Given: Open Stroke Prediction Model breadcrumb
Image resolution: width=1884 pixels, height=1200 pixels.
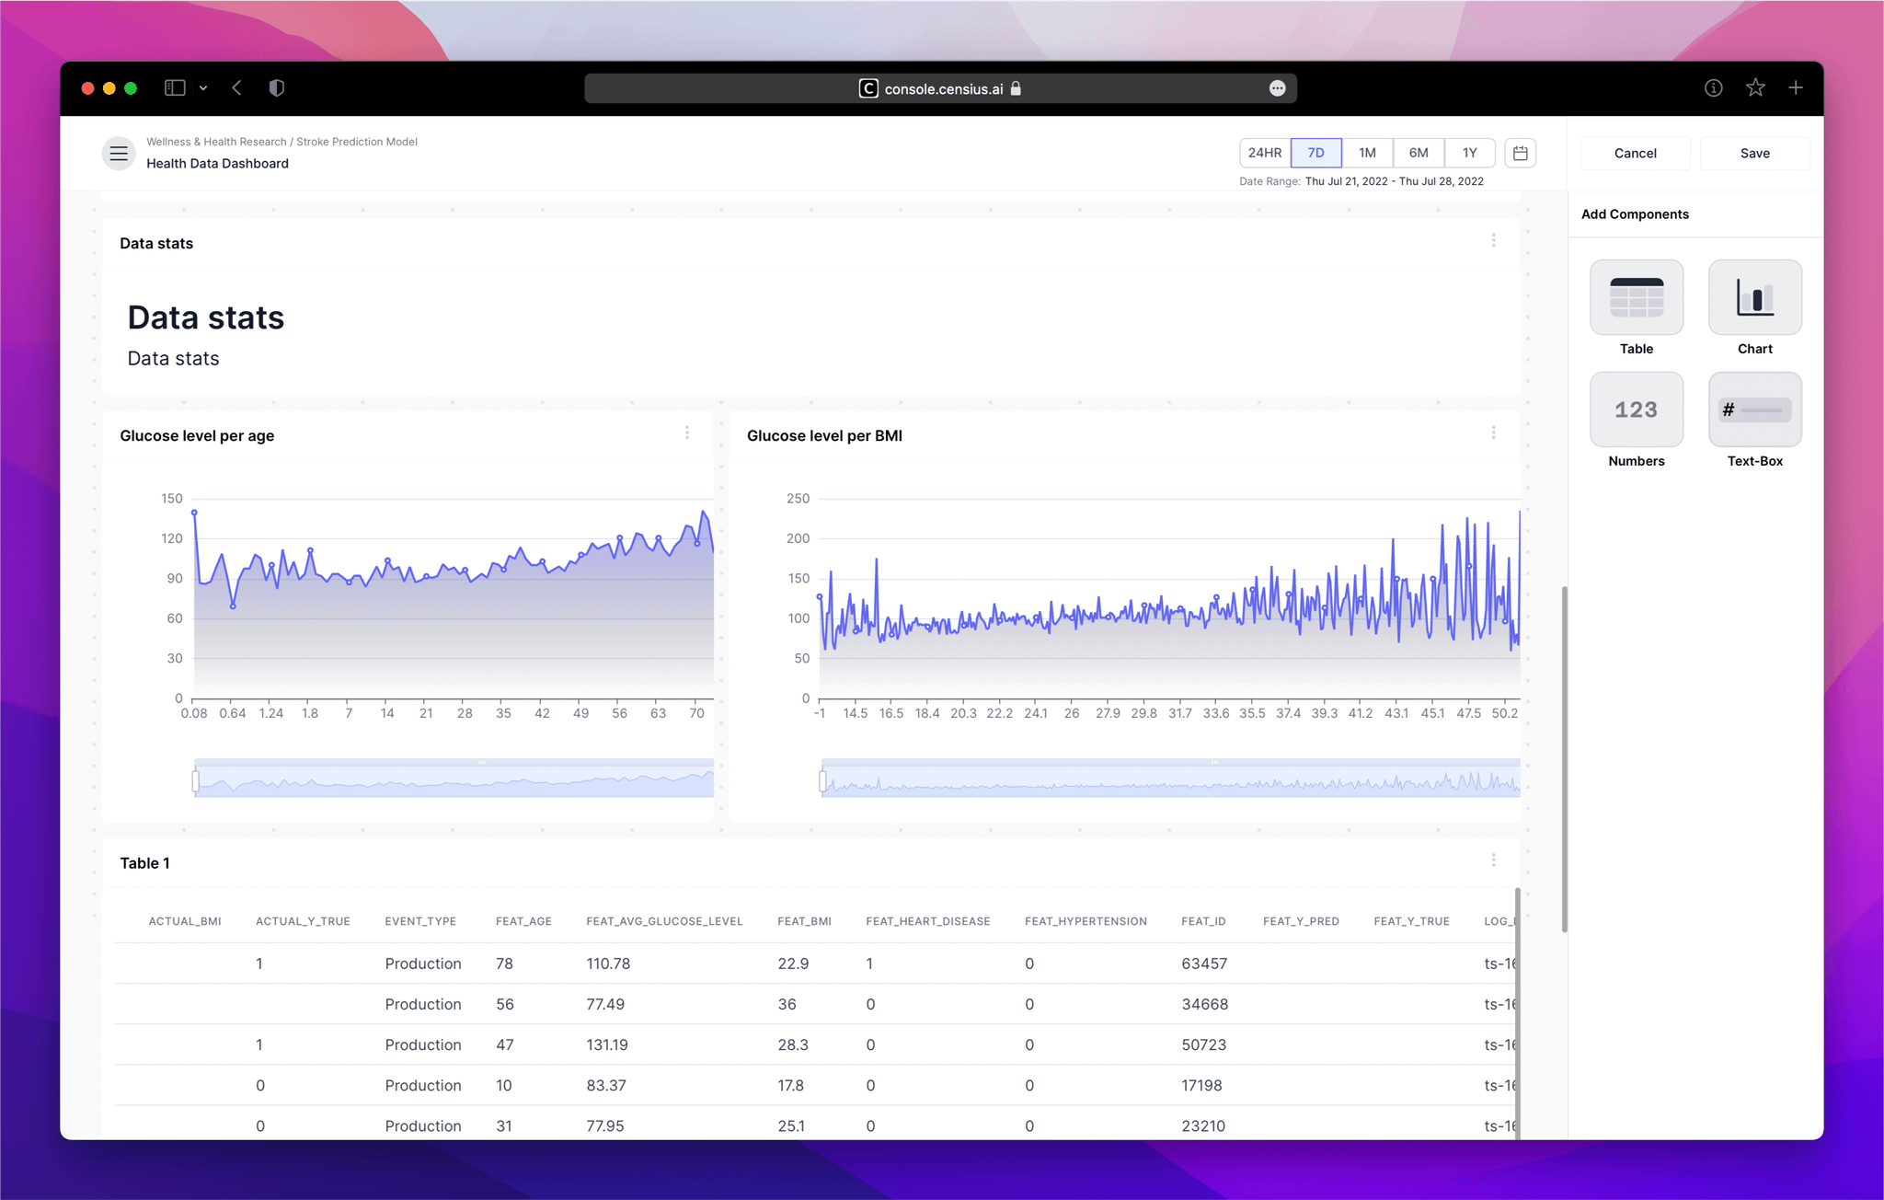Looking at the screenshot, I should tap(357, 142).
